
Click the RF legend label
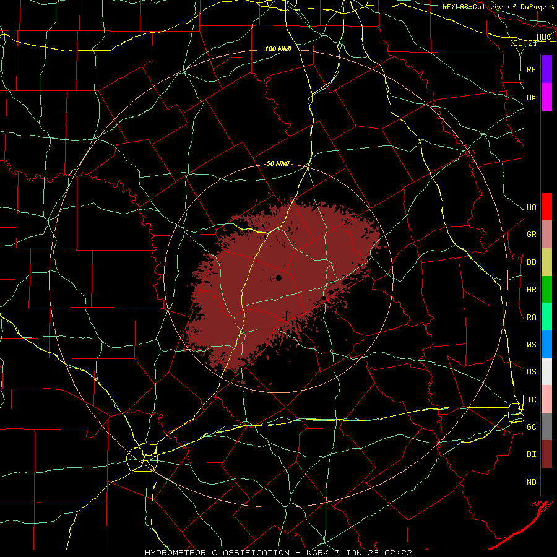[532, 69]
